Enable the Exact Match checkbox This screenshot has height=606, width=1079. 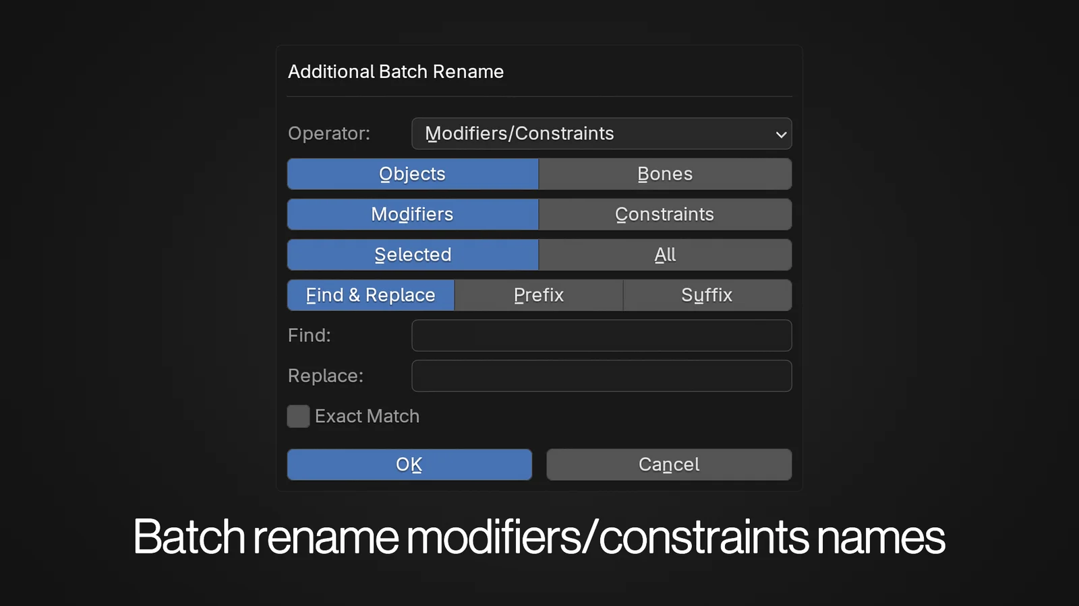[297, 416]
